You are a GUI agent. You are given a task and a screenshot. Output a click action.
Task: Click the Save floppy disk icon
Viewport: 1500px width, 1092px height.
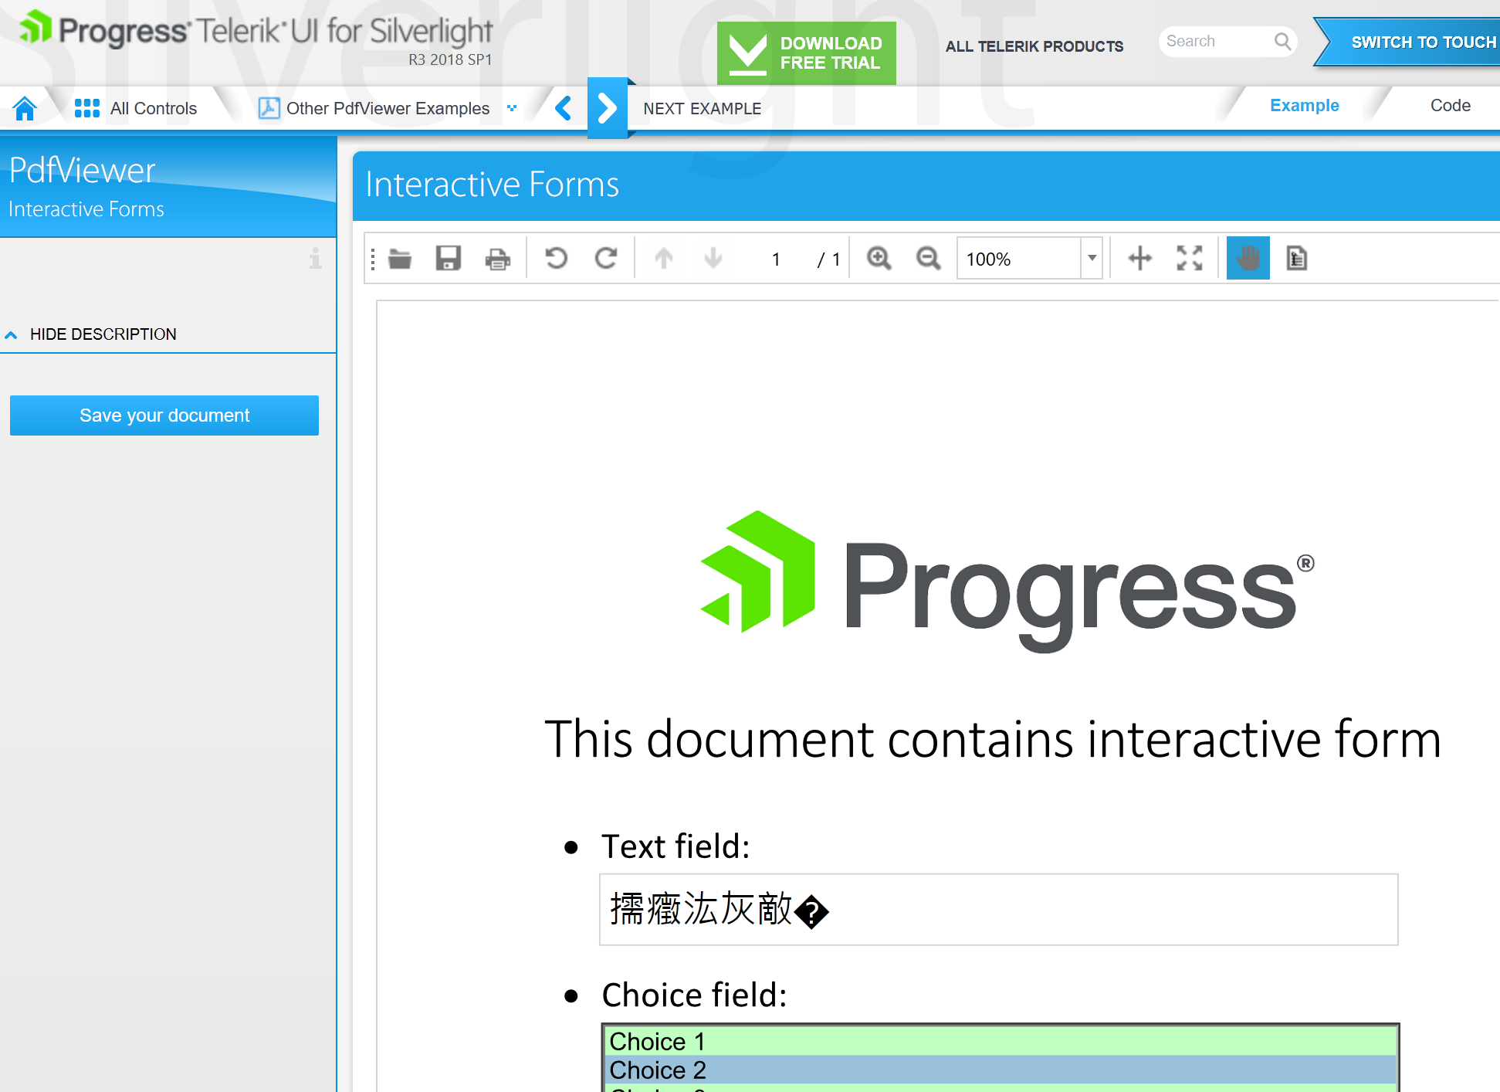[448, 259]
